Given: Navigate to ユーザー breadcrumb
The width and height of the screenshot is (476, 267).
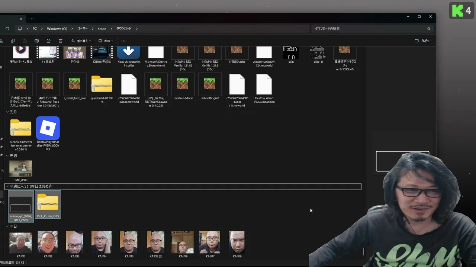Looking at the screenshot, I should [x=82, y=29].
